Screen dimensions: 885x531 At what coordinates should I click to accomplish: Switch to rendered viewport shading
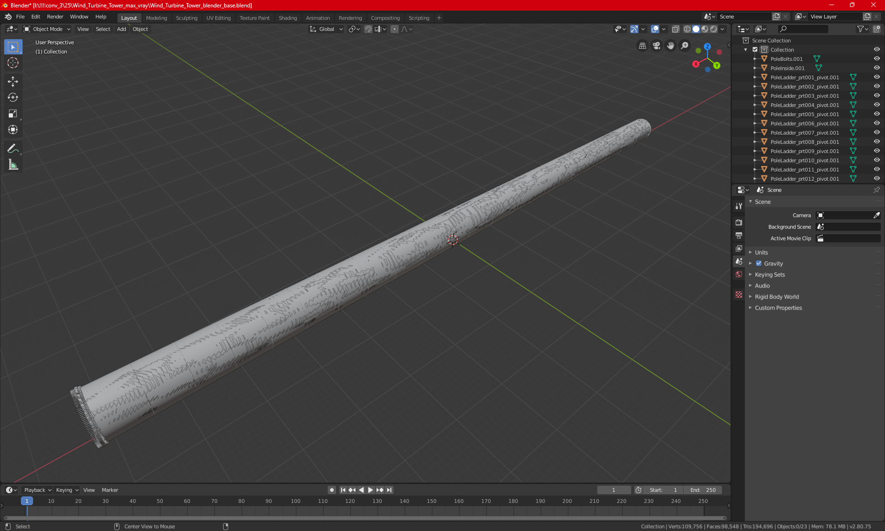pyautogui.click(x=714, y=29)
